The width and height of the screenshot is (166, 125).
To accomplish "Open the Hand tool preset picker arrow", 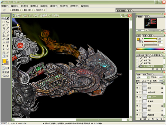I will coord(7,10).
